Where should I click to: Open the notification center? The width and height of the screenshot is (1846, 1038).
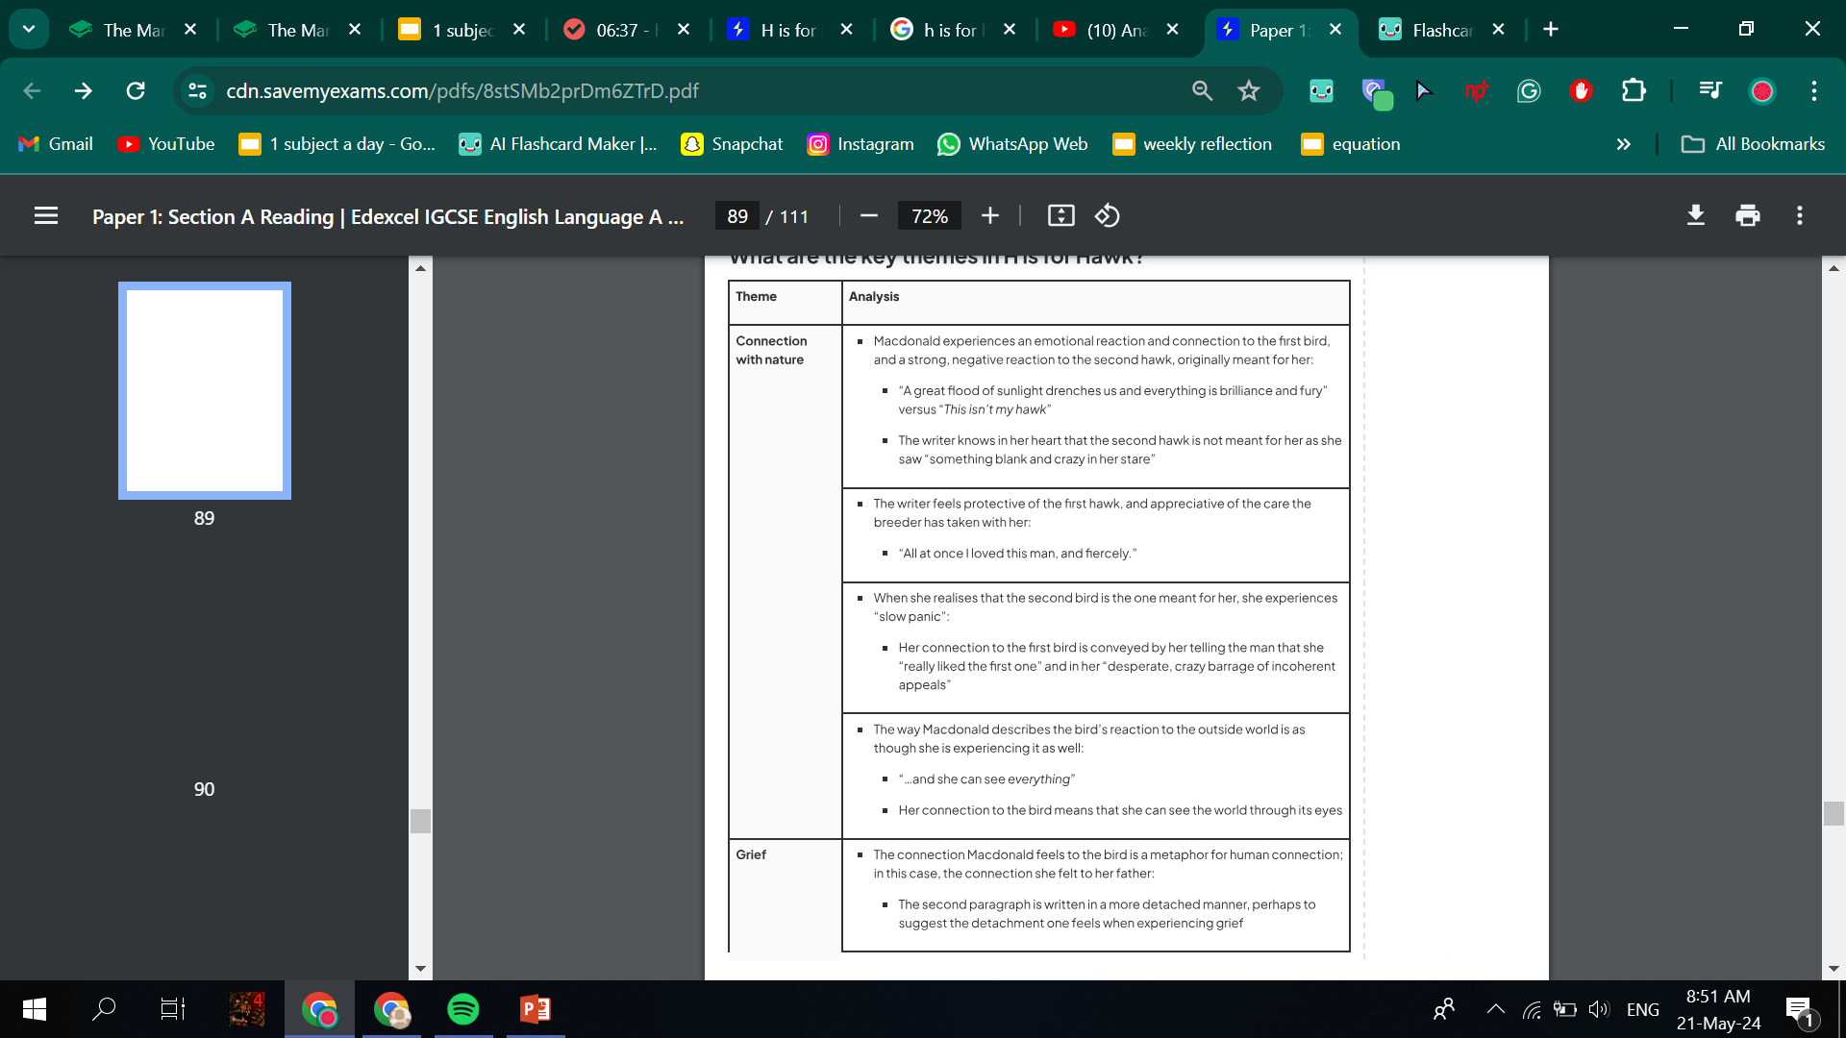point(1801,1010)
